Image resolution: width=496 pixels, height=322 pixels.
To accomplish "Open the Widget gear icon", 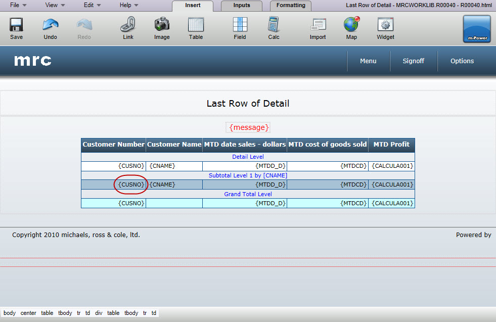I will 385,25.
